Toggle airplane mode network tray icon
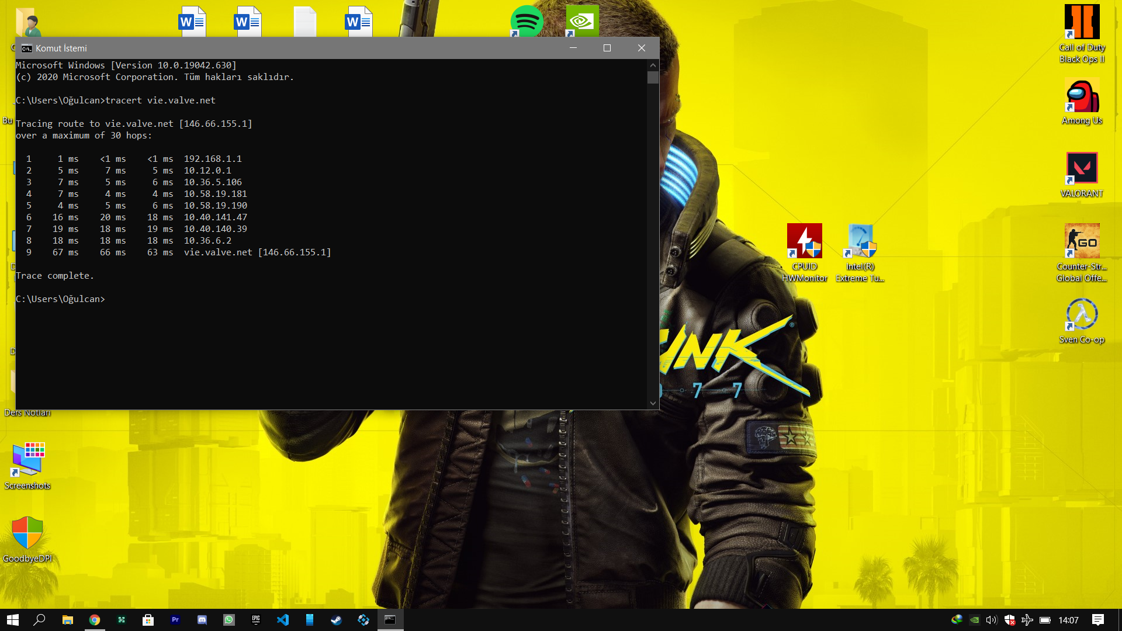The image size is (1122, 631). click(1027, 620)
